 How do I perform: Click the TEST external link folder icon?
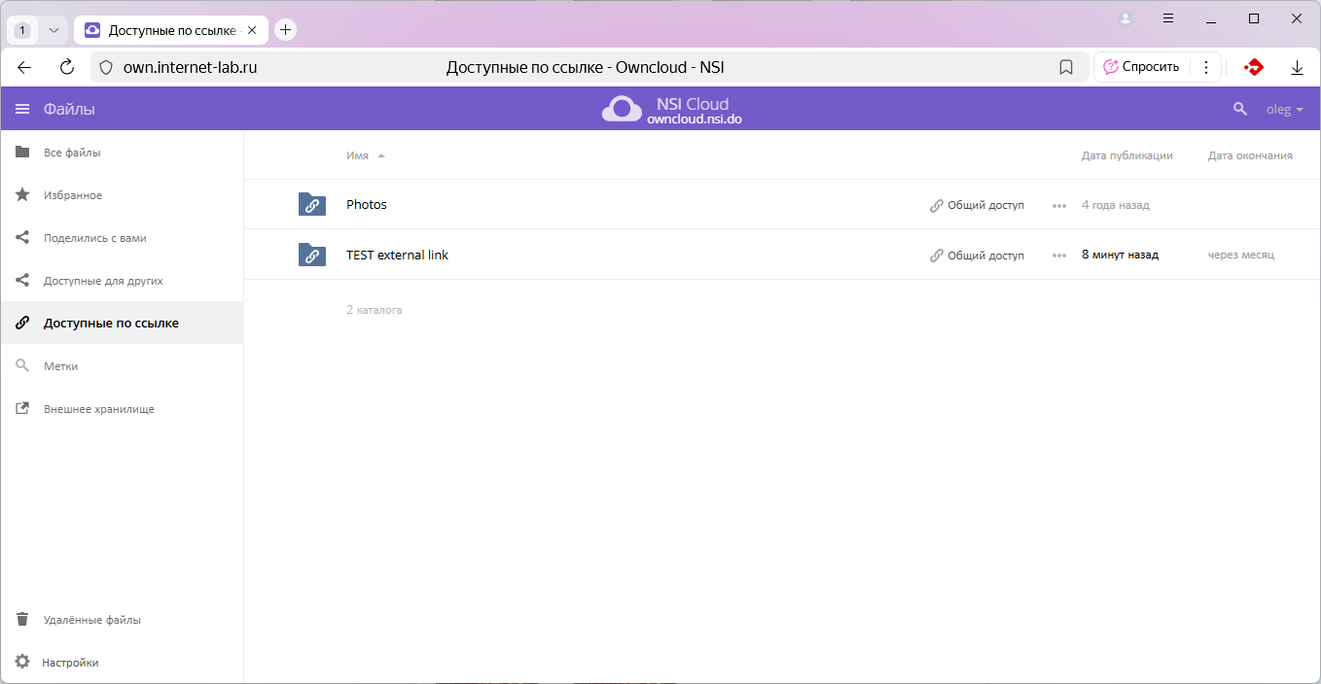pos(311,256)
